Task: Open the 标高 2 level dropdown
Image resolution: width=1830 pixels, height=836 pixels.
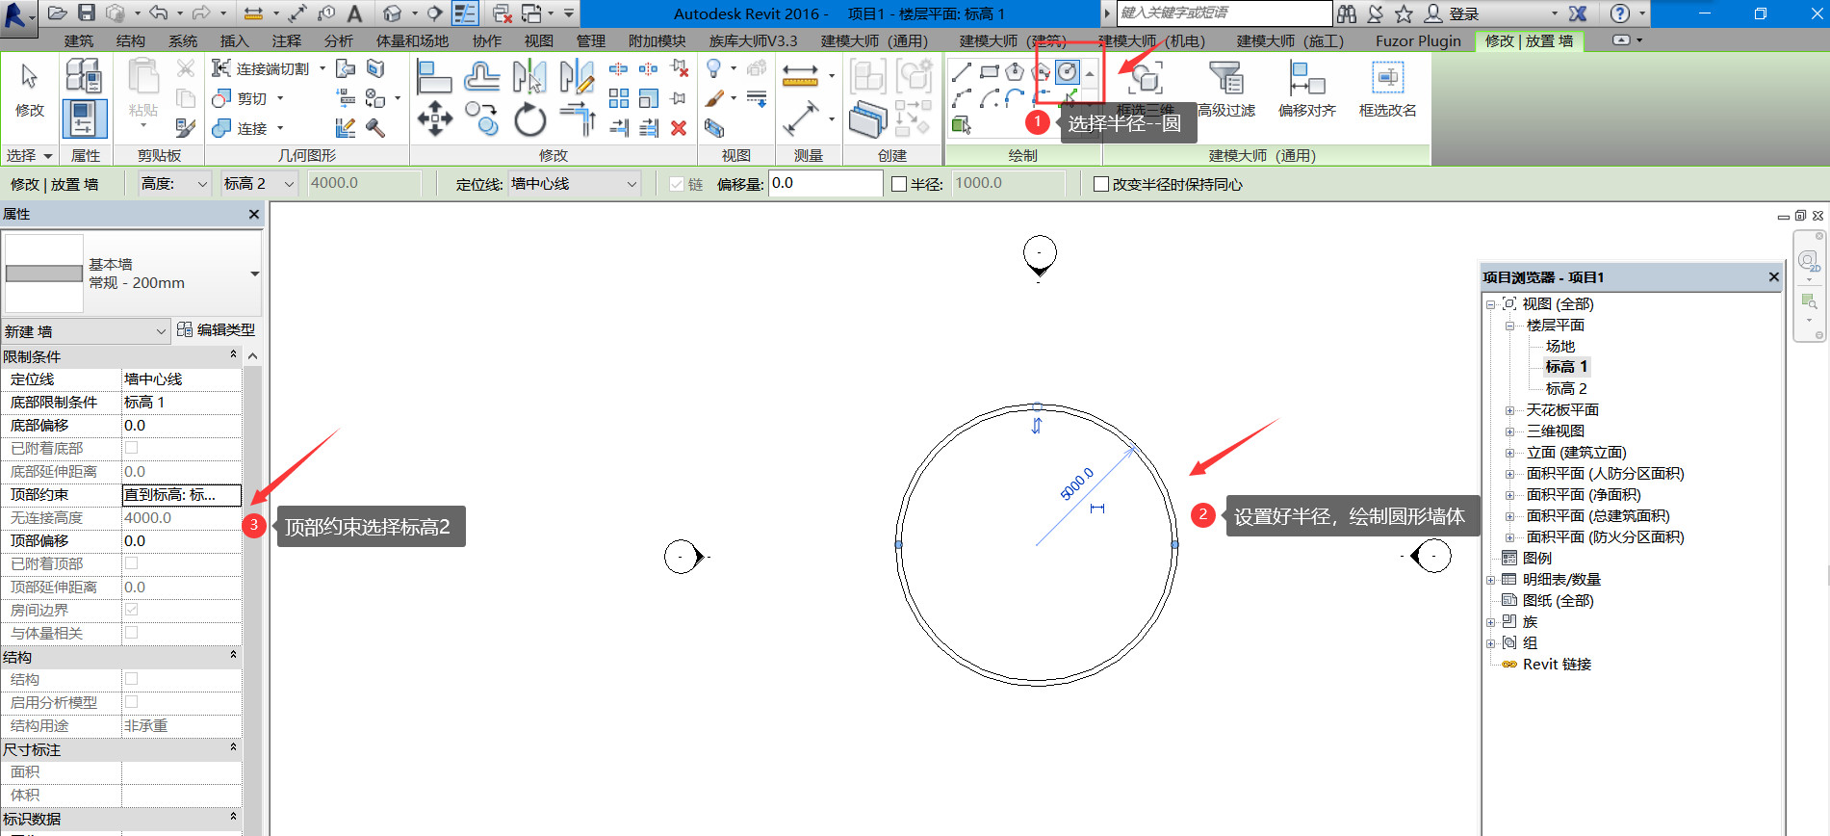Action: pyautogui.click(x=259, y=184)
